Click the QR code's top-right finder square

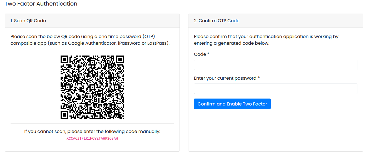pyautogui.click(x=120, y=59)
